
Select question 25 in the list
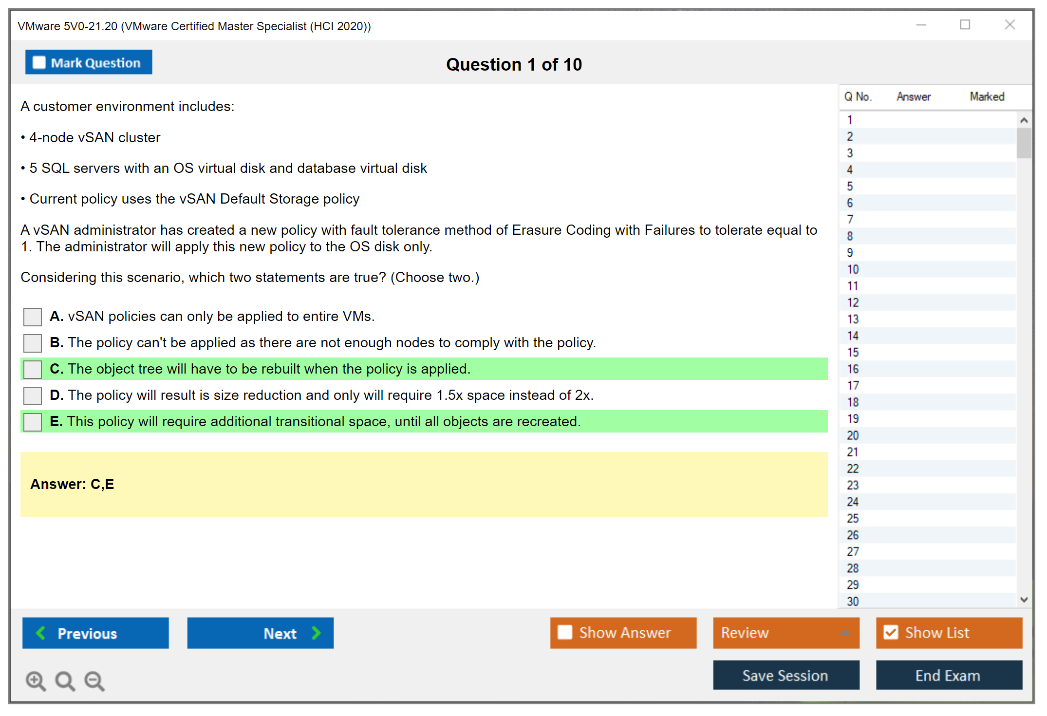(853, 518)
